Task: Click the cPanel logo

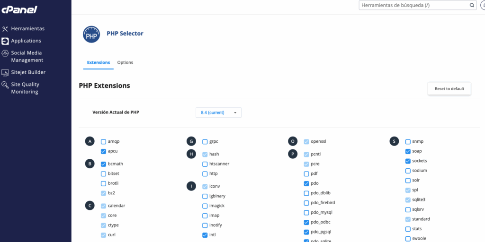Action: tap(19, 10)
